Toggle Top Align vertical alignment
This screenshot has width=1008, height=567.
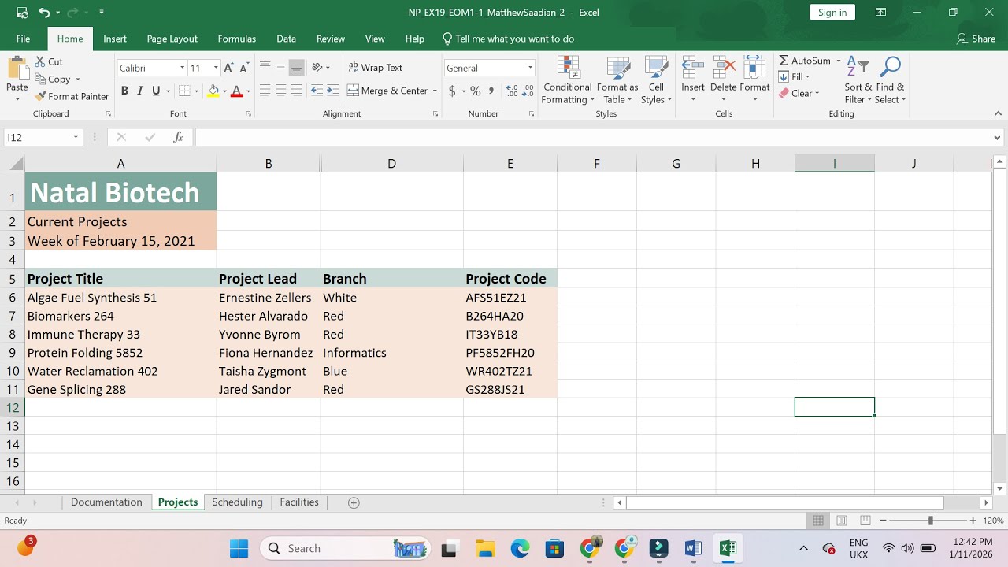coord(265,68)
